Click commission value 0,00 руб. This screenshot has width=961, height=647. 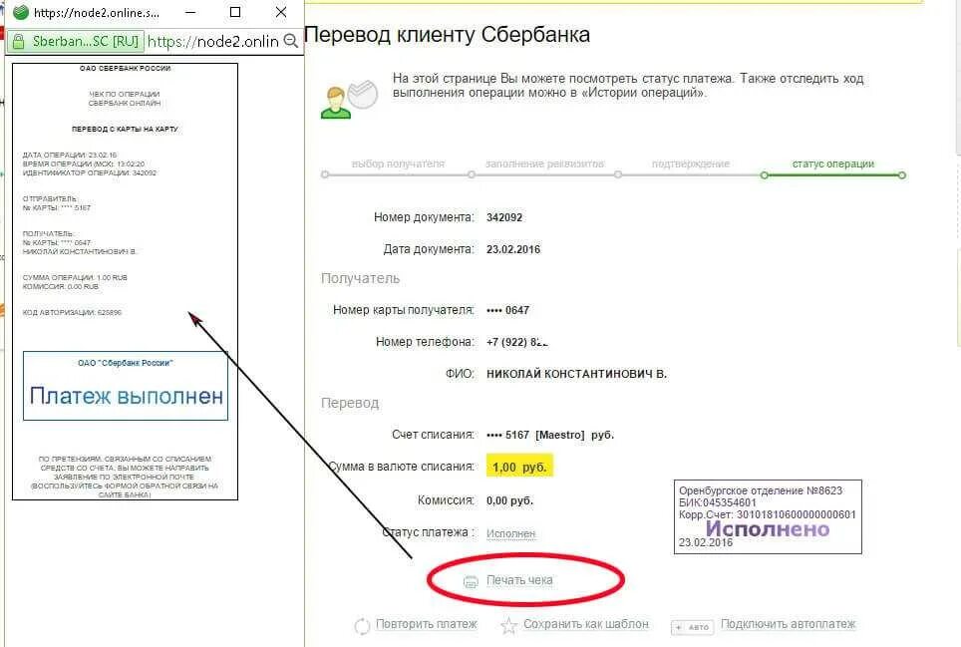[510, 500]
